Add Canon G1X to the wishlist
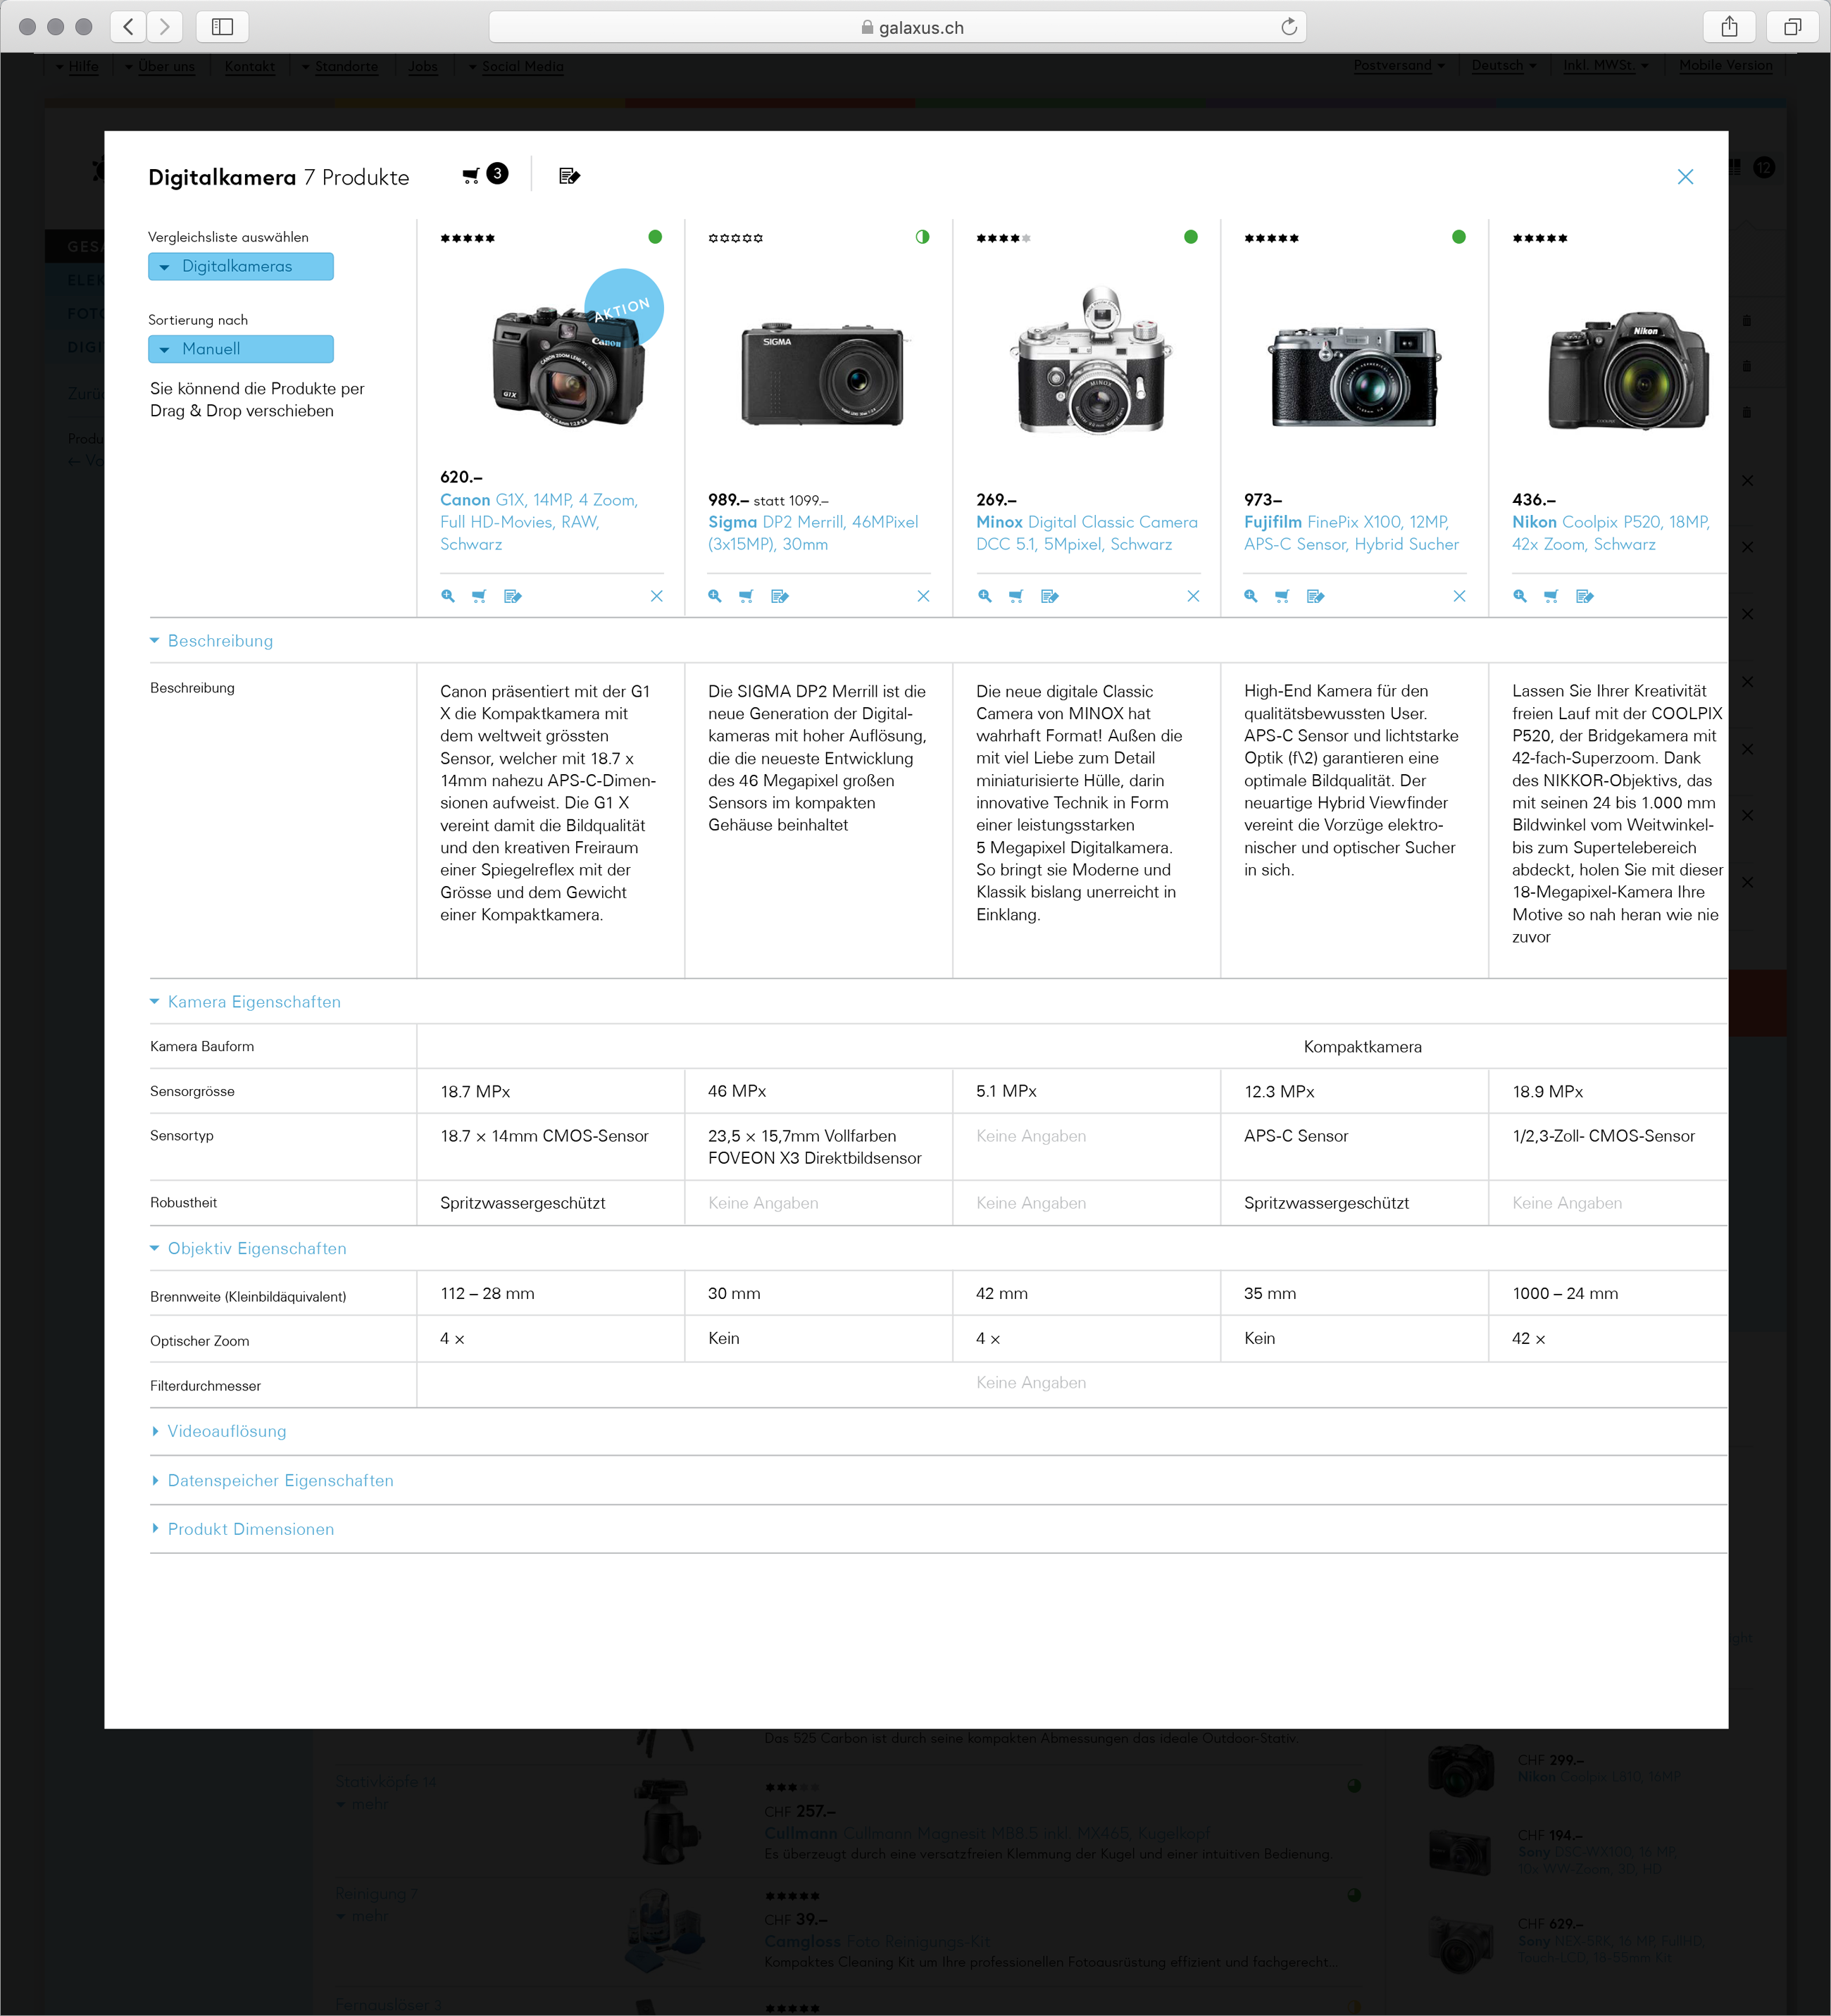This screenshot has width=1831, height=2016. coord(513,596)
